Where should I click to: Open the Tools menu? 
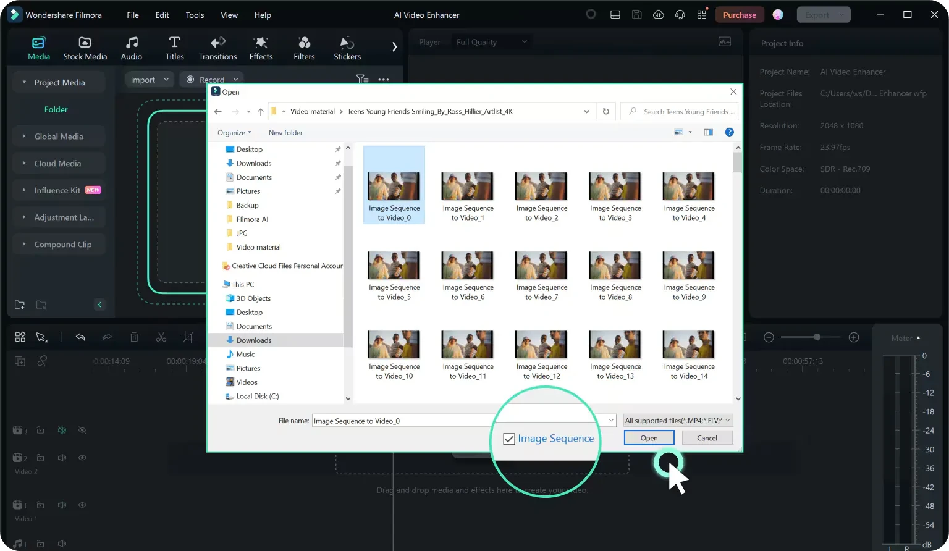pyautogui.click(x=195, y=15)
